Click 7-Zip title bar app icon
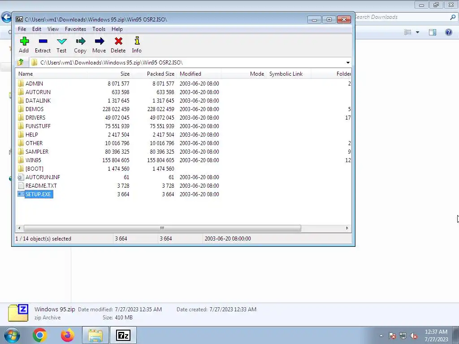Viewport: 459px width, 344px height. pos(19,19)
